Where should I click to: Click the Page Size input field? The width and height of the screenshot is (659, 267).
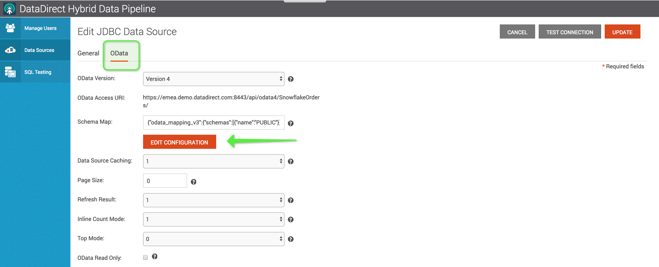pos(165,181)
